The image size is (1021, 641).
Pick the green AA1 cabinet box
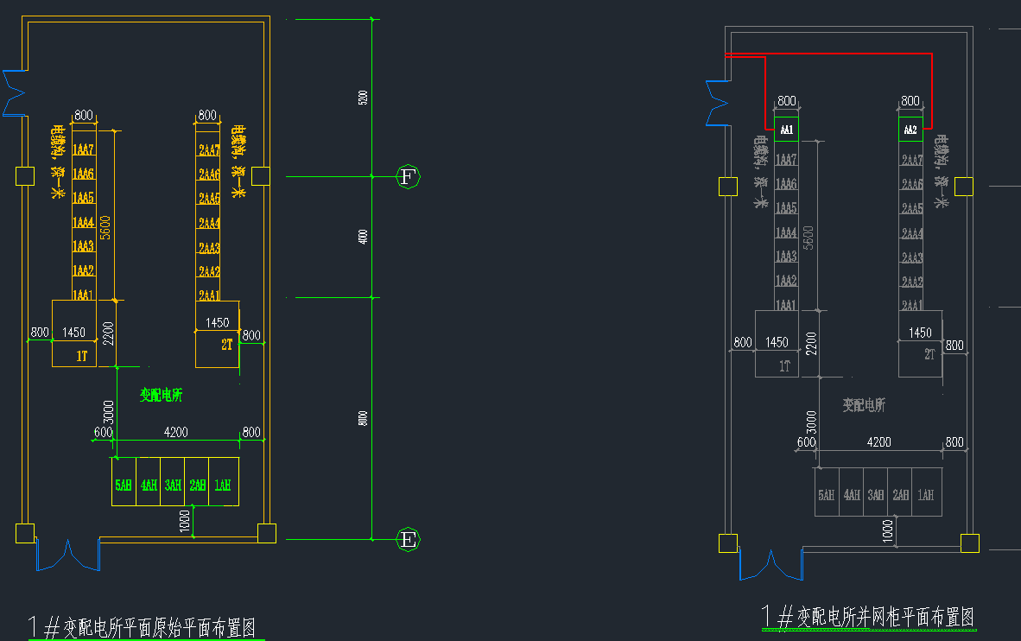(x=786, y=130)
